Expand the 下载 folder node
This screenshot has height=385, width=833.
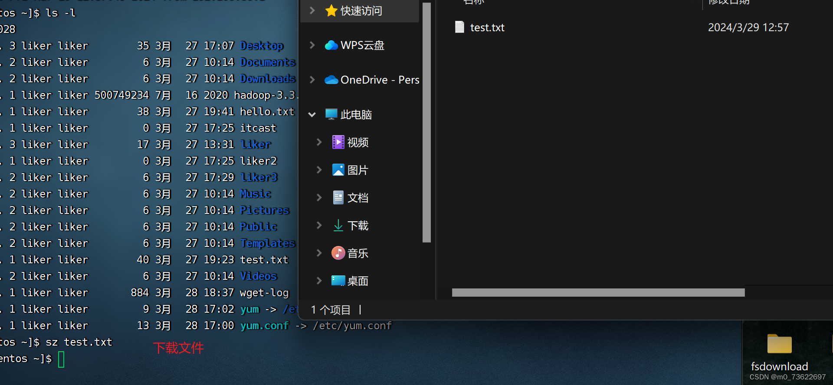tap(319, 225)
